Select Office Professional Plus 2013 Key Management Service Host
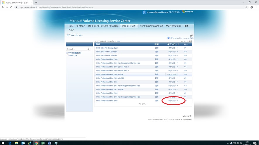 [118, 86]
